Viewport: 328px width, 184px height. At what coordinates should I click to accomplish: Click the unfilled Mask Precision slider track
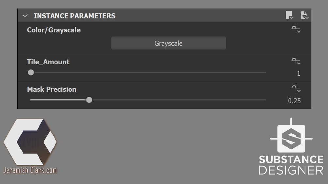180,100
